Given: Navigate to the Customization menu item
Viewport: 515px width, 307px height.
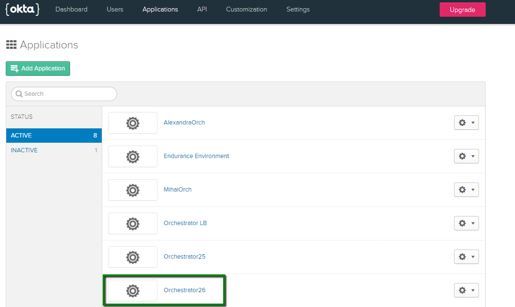Looking at the screenshot, I should 246,9.
